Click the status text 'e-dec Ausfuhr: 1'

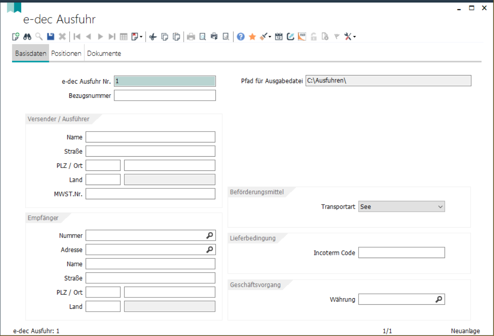[x=37, y=331]
